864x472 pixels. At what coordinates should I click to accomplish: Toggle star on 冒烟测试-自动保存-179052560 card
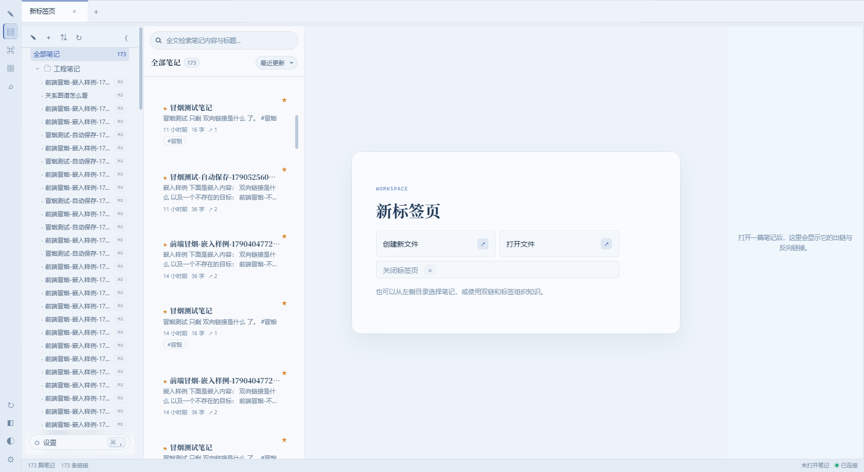pos(284,170)
